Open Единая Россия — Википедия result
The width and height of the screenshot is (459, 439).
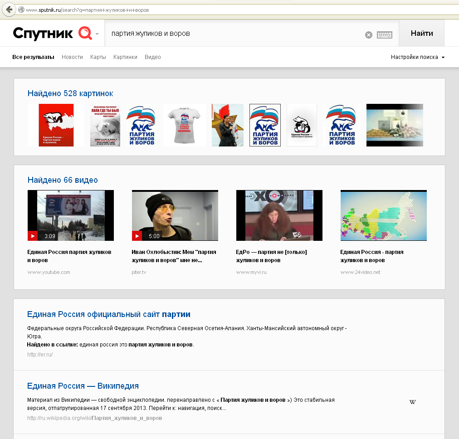[x=83, y=386]
